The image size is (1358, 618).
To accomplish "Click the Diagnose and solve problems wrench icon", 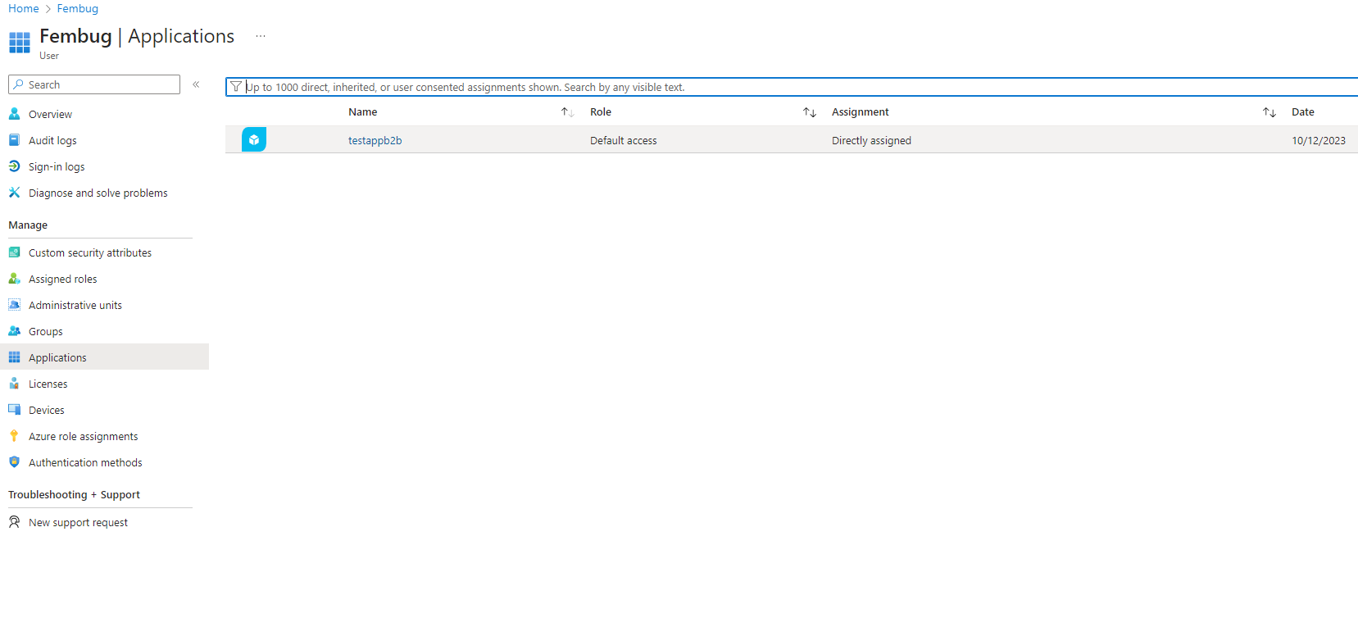I will click(14, 193).
